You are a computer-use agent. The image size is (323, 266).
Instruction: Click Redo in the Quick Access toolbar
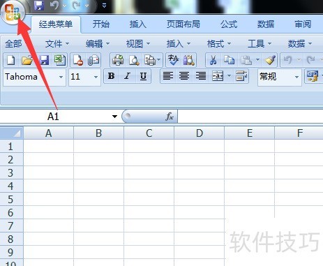(76, 5)
